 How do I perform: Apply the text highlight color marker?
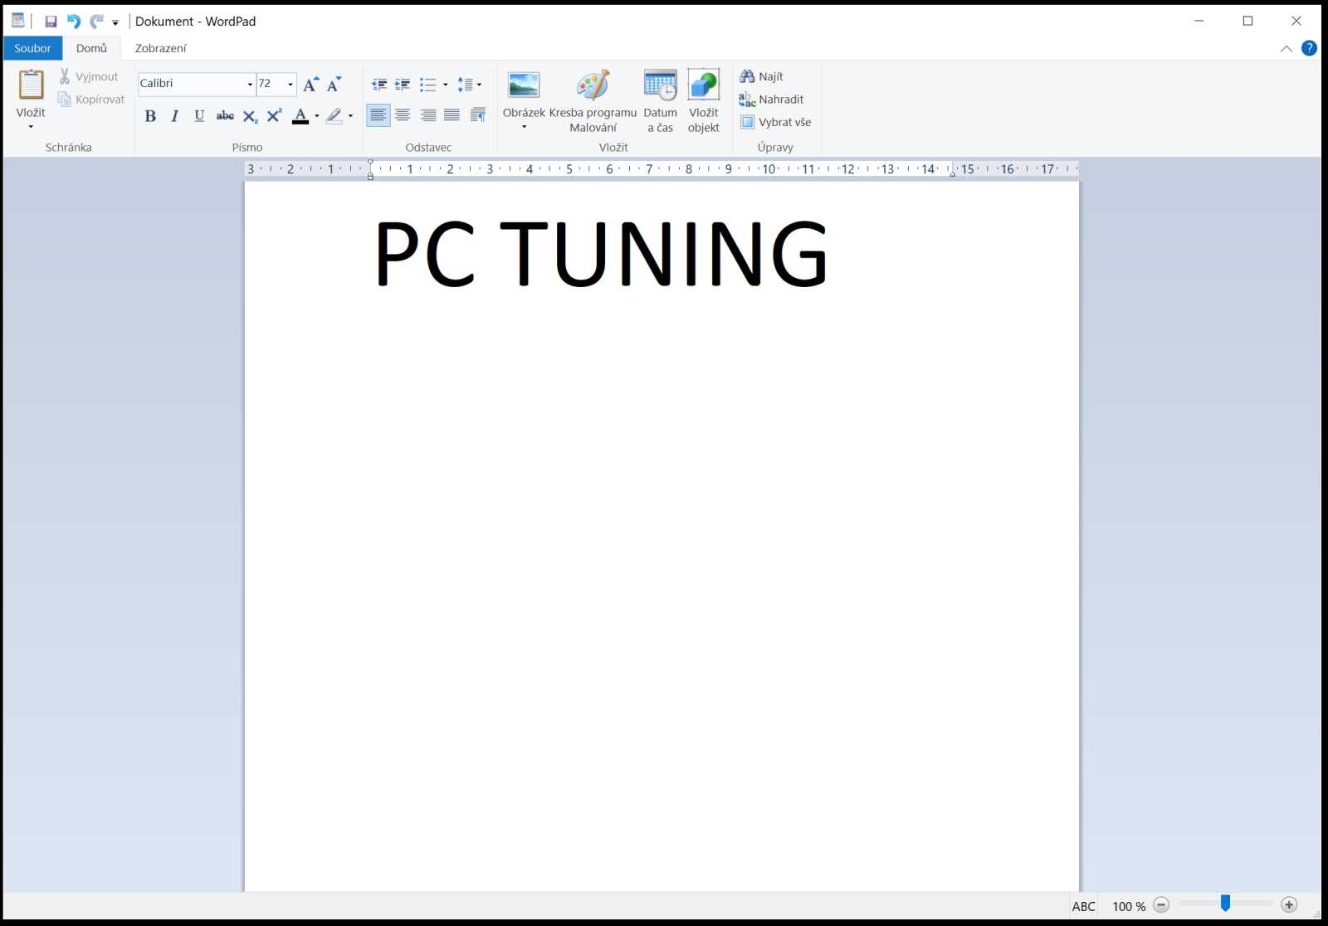point(334,116)
